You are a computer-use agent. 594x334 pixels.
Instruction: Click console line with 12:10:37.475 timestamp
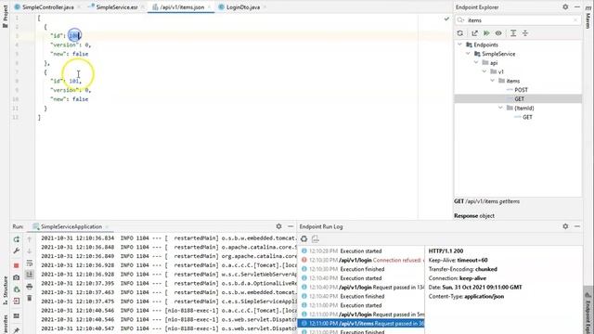pyautogui.click(x=169, y=302)
